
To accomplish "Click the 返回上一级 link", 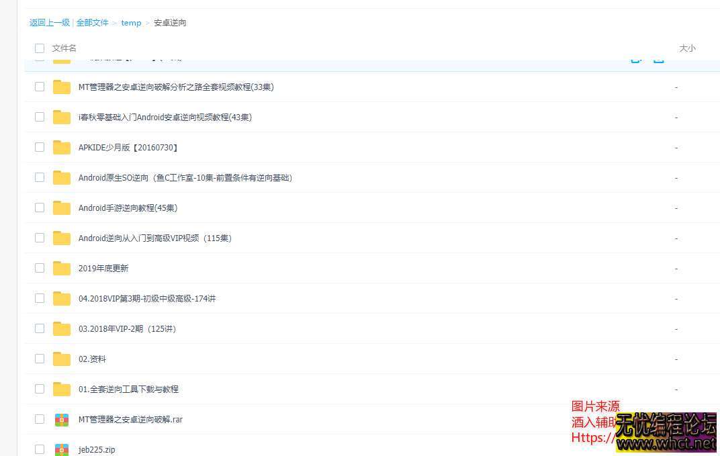I will point(49,22).
